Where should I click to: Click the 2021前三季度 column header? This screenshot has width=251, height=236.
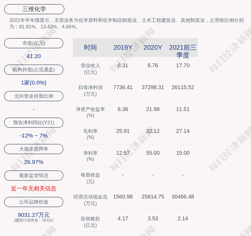(x=183, y=51)
